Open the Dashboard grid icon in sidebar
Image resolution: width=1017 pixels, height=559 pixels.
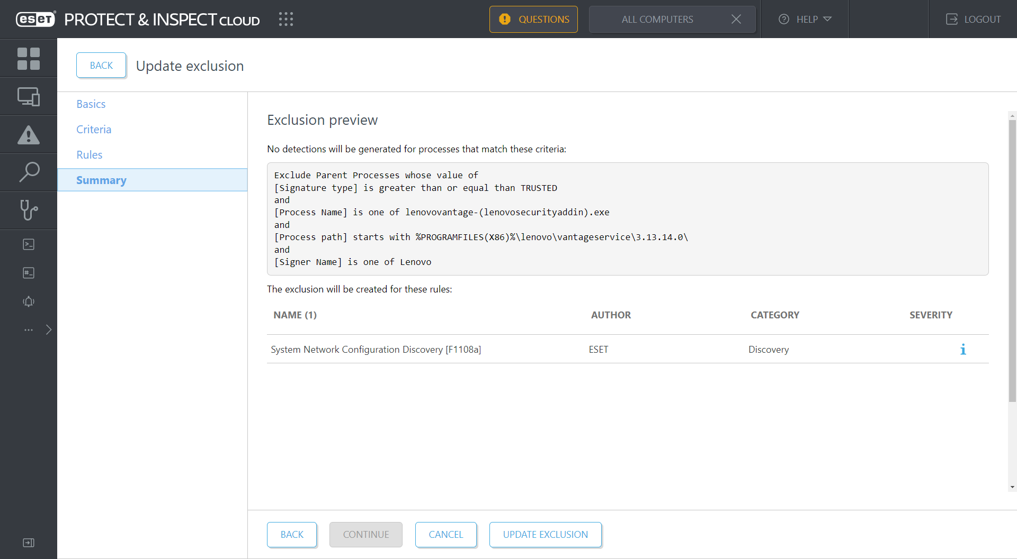coord(29,58)
